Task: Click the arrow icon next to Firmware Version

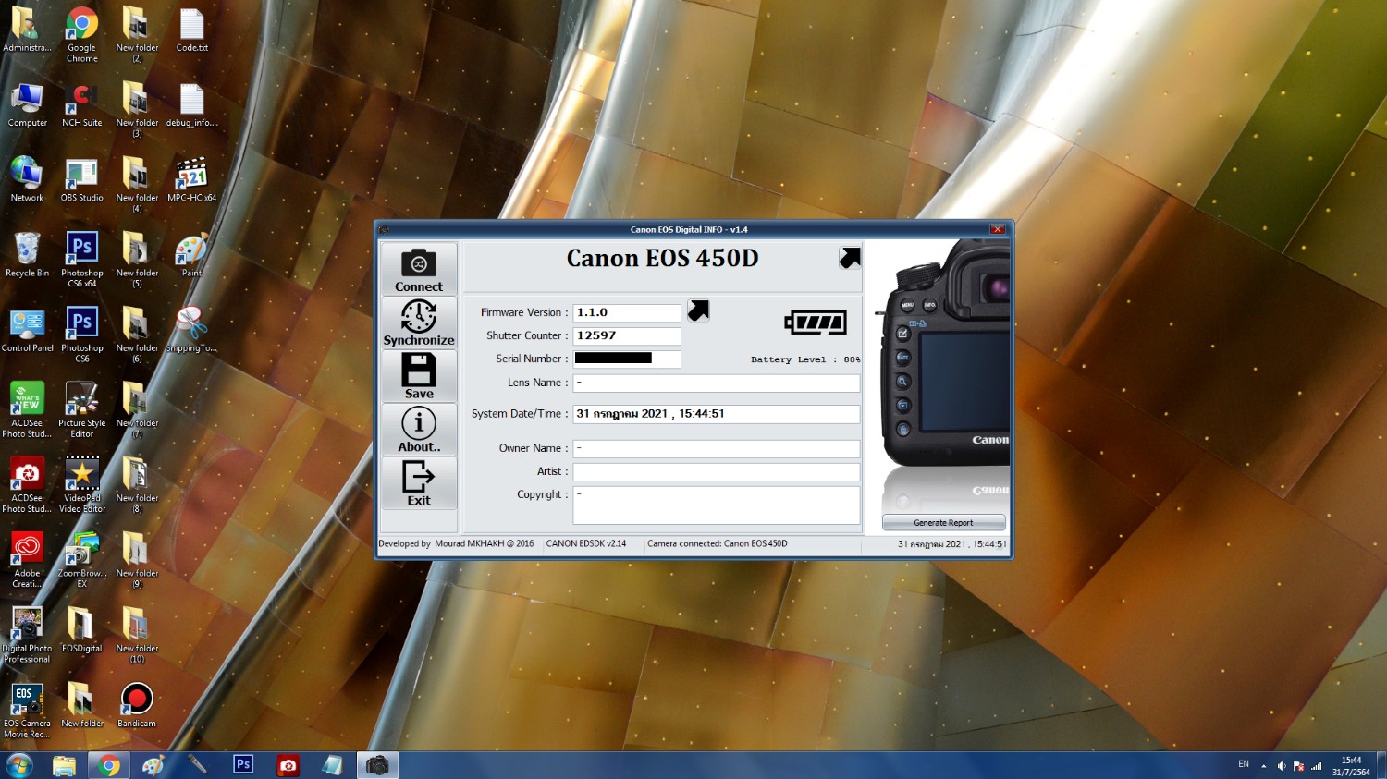Action: (x=698, y=310)
